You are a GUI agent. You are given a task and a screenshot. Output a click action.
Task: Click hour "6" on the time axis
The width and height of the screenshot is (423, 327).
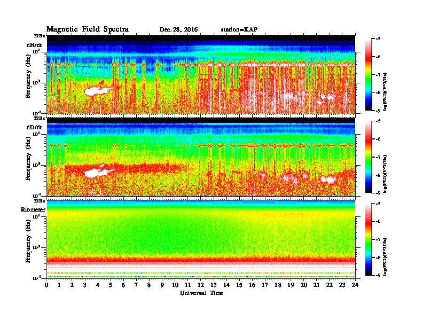click(123, 285)
